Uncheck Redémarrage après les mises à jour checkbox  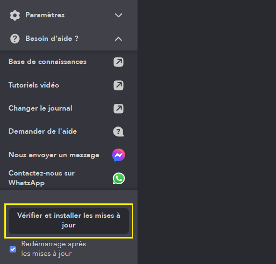pyautogui.click(x=13, y=249)
